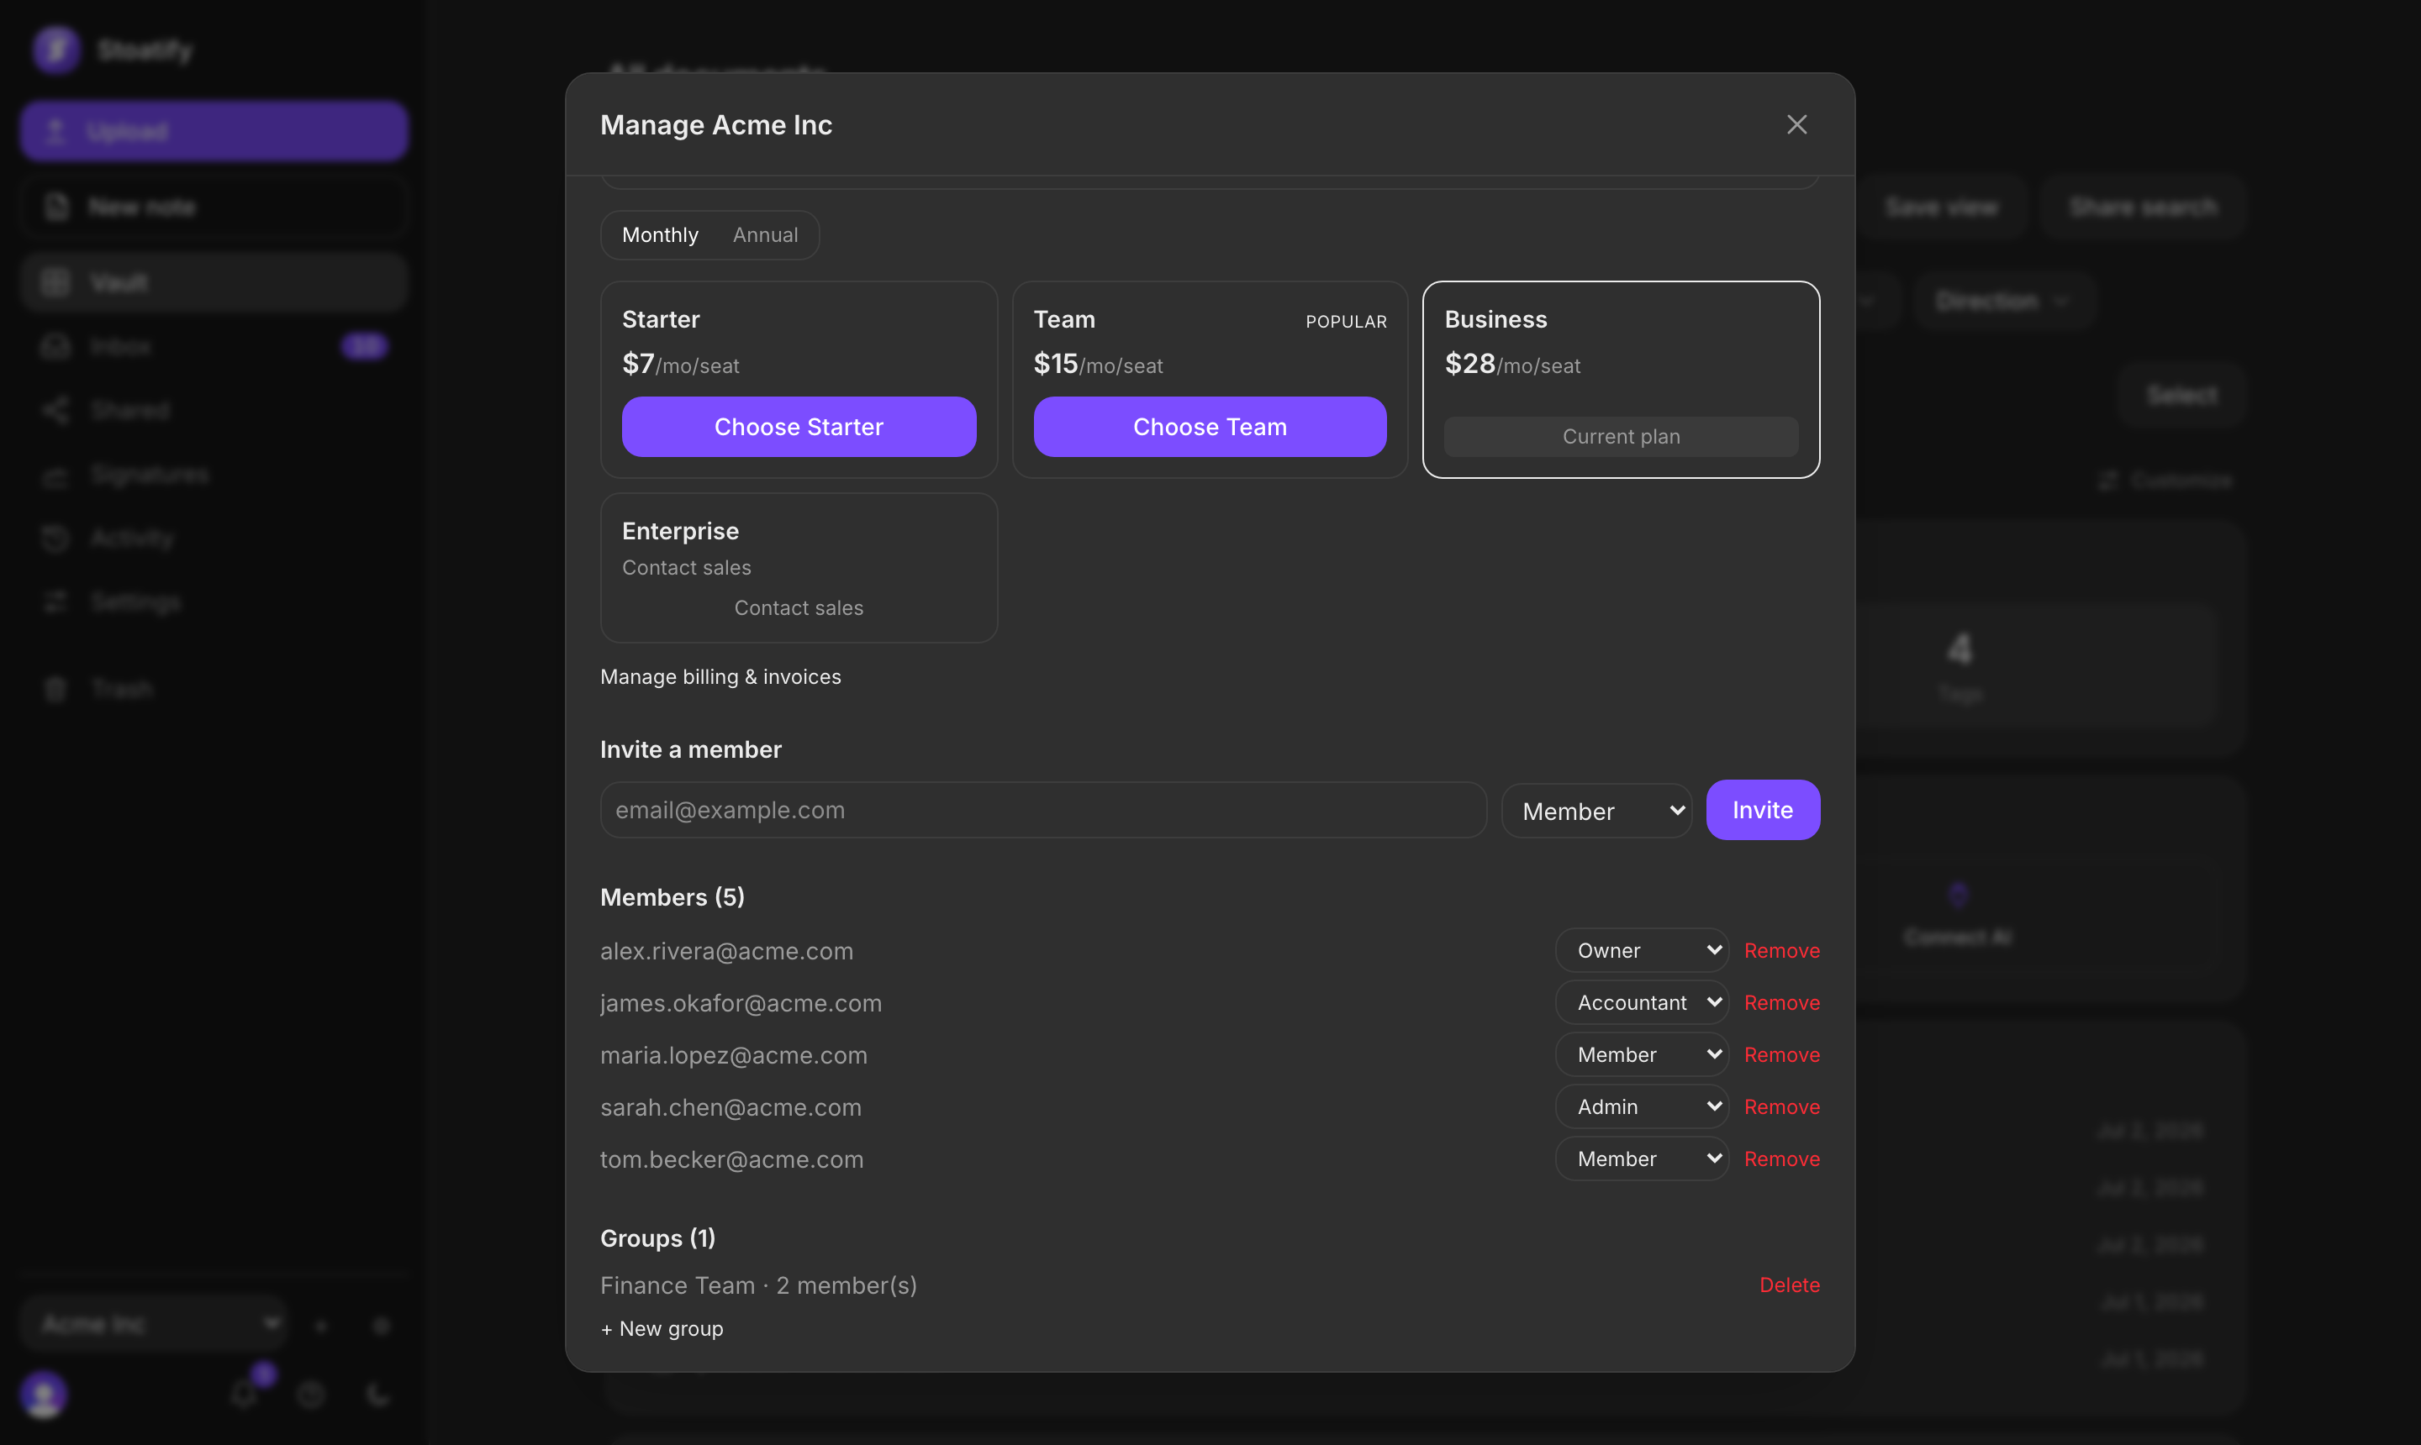Open the invite role Member dropdown
The width and height of the screenshot is (2421, 1445).
(1597, 810)
